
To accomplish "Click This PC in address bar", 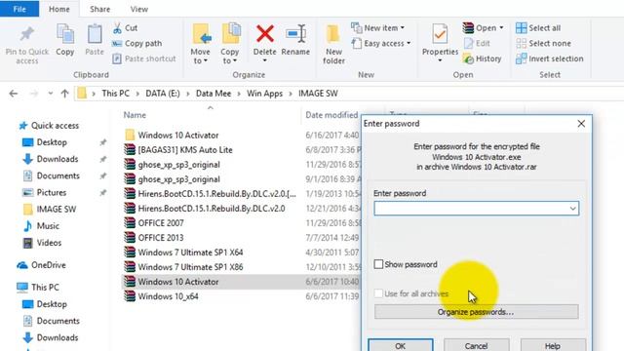I will [115, 94].
